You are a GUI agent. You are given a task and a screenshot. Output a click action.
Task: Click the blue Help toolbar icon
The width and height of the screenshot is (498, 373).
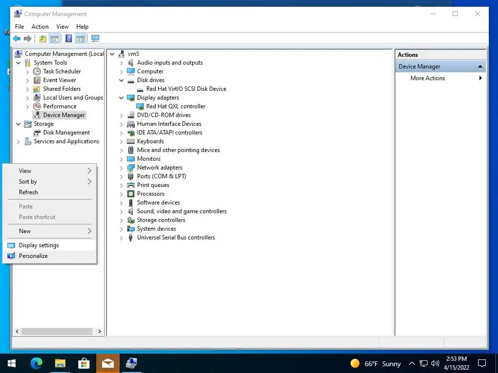coord(69,39)
